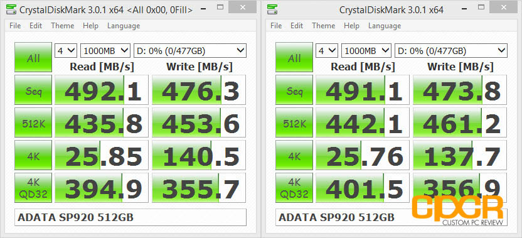Start the 4K test in left window
Screen dimensions: 522x238
point(33,155)
